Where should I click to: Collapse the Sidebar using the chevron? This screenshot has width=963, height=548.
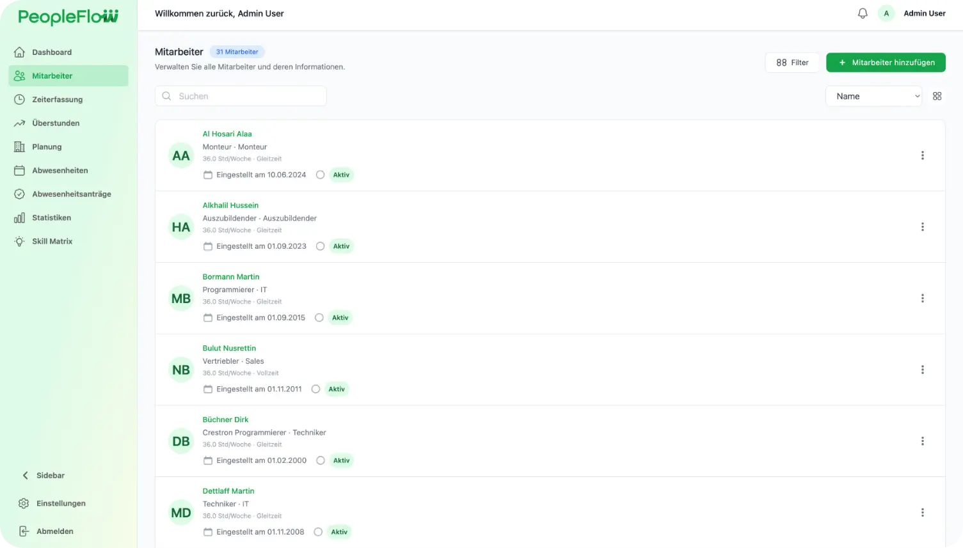[26, 475]
